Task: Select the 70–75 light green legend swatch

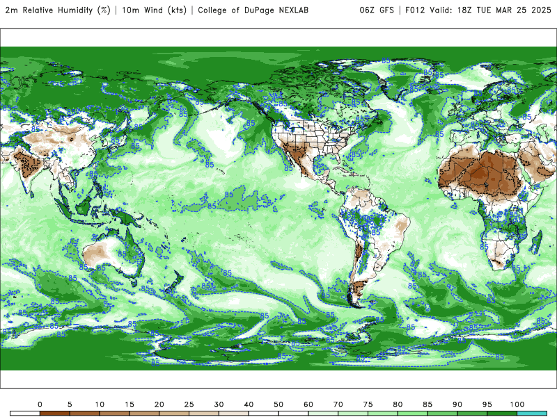Action: 353,414
